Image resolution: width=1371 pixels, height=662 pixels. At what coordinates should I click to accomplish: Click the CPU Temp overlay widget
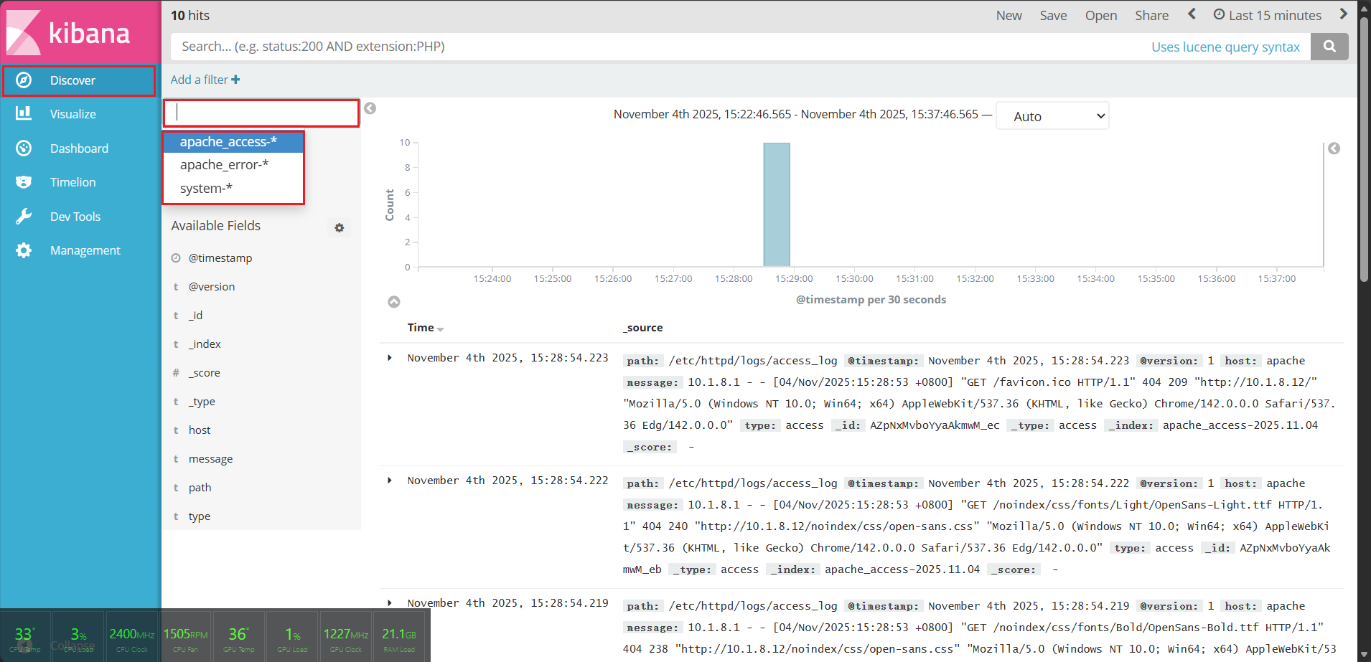point(25,637)
